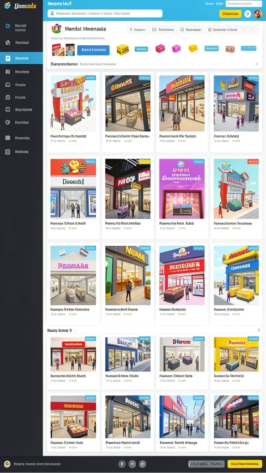
Task: Click the middle round button in footer bar
Action: [132, 464]
